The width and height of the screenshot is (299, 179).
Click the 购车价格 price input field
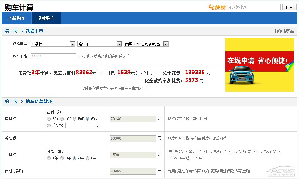pos(53,56)
